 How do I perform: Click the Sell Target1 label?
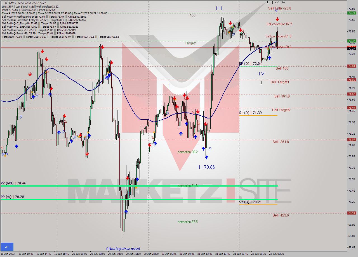(280, 82)
